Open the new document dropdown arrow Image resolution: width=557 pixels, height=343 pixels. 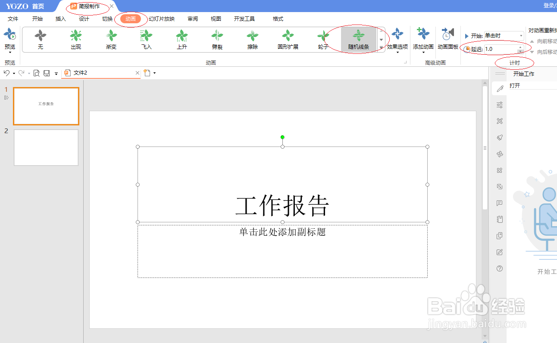(x=154, y=73)
